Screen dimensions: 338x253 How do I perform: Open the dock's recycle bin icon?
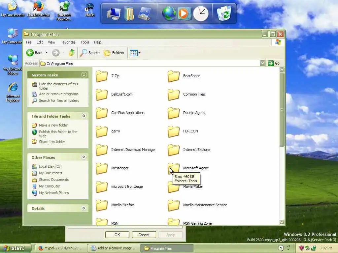point(224,13)
